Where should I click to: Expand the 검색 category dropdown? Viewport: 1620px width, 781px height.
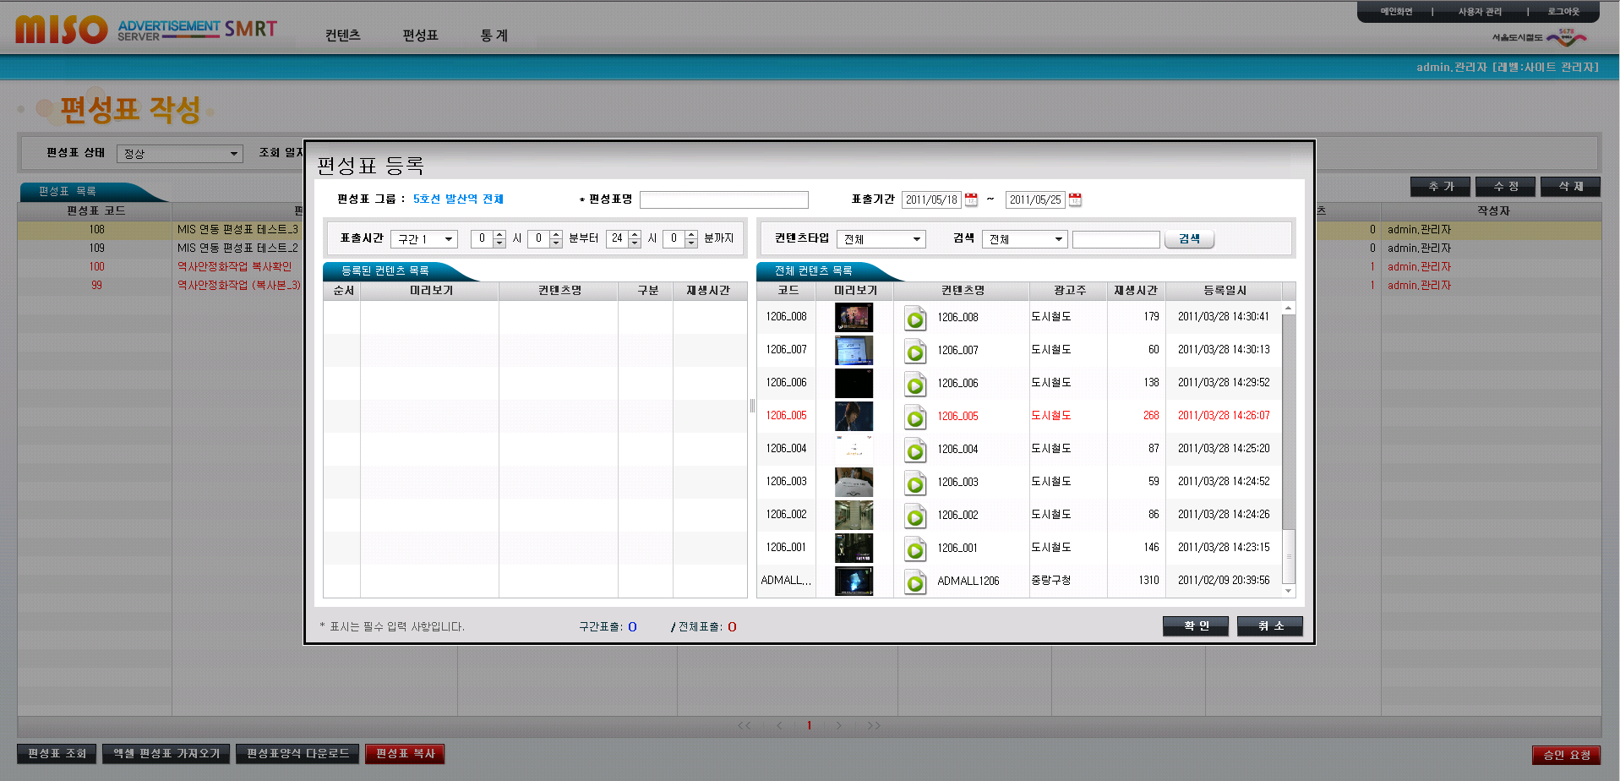(1025, 239)
